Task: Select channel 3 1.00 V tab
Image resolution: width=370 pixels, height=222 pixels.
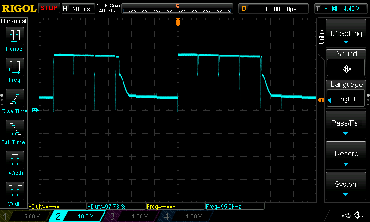Action: [x=131, y=216]
